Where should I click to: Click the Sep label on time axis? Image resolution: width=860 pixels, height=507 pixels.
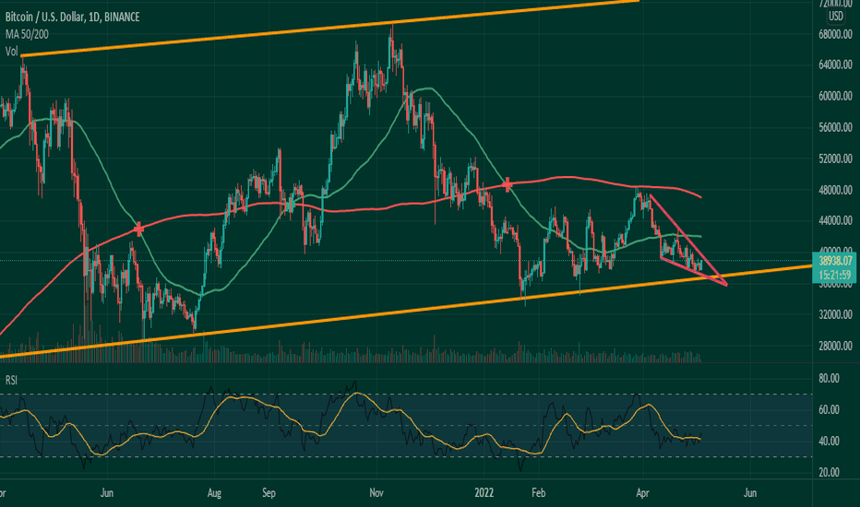coord(269,493)
